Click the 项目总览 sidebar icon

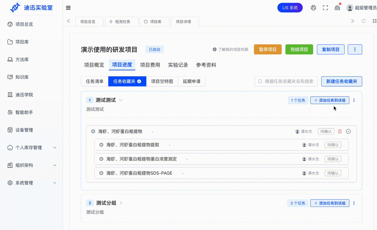pos(10,24)
